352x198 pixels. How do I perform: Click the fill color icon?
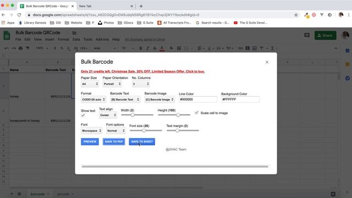click(x=172, y=48)
